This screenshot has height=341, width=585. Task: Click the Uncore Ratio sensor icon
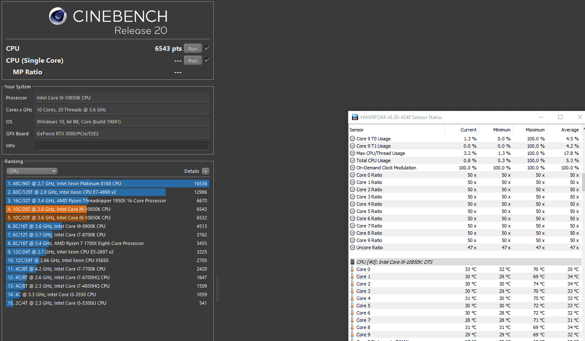pos(352,248)
